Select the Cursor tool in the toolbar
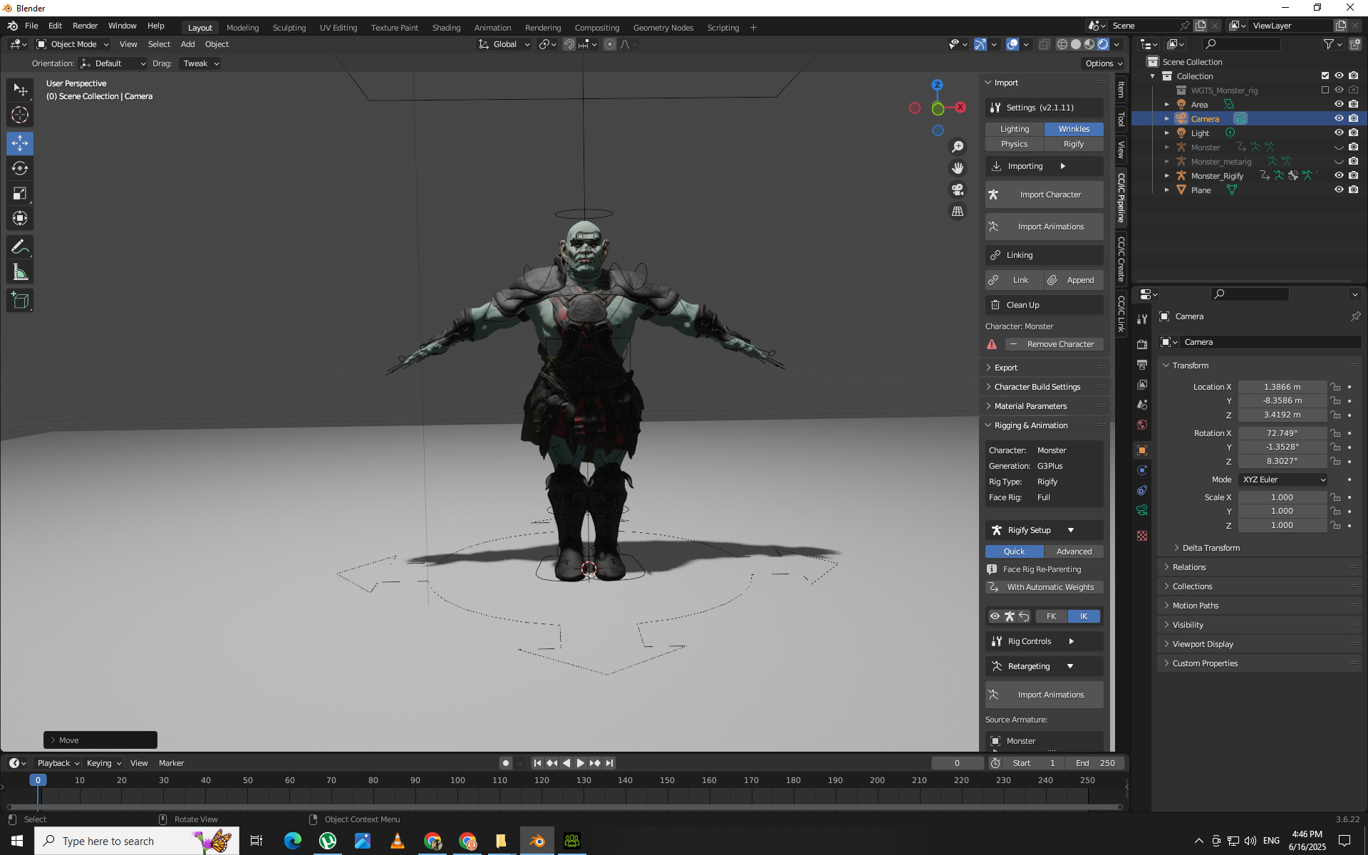The width and height of the screenshot is (1368, 855). pos(20,115)
